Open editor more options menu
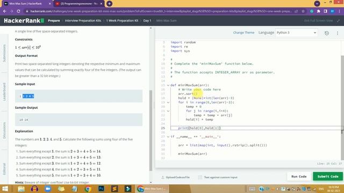344x193 pixels. tap(338, 33)
